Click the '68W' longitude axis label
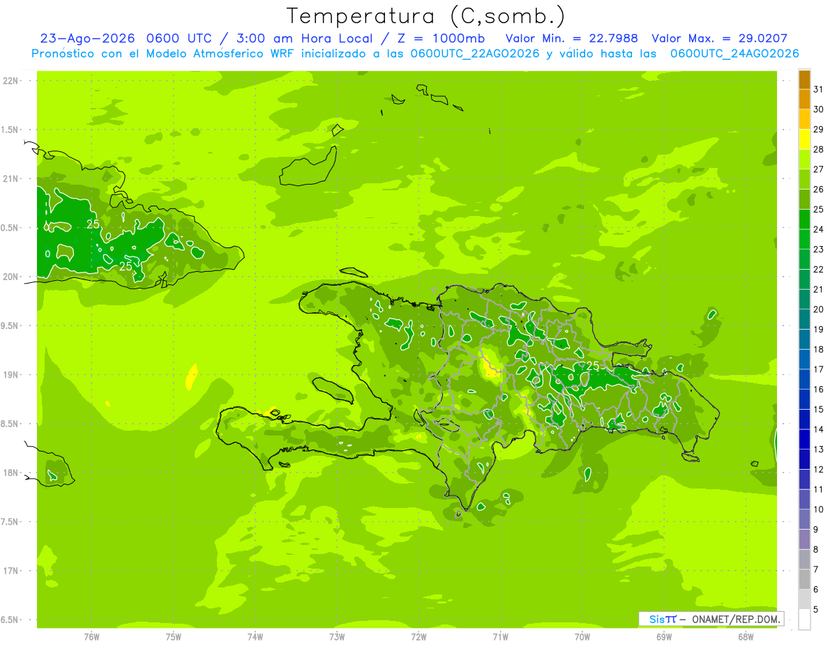The image size is (837, 646). tap(746, 637)
